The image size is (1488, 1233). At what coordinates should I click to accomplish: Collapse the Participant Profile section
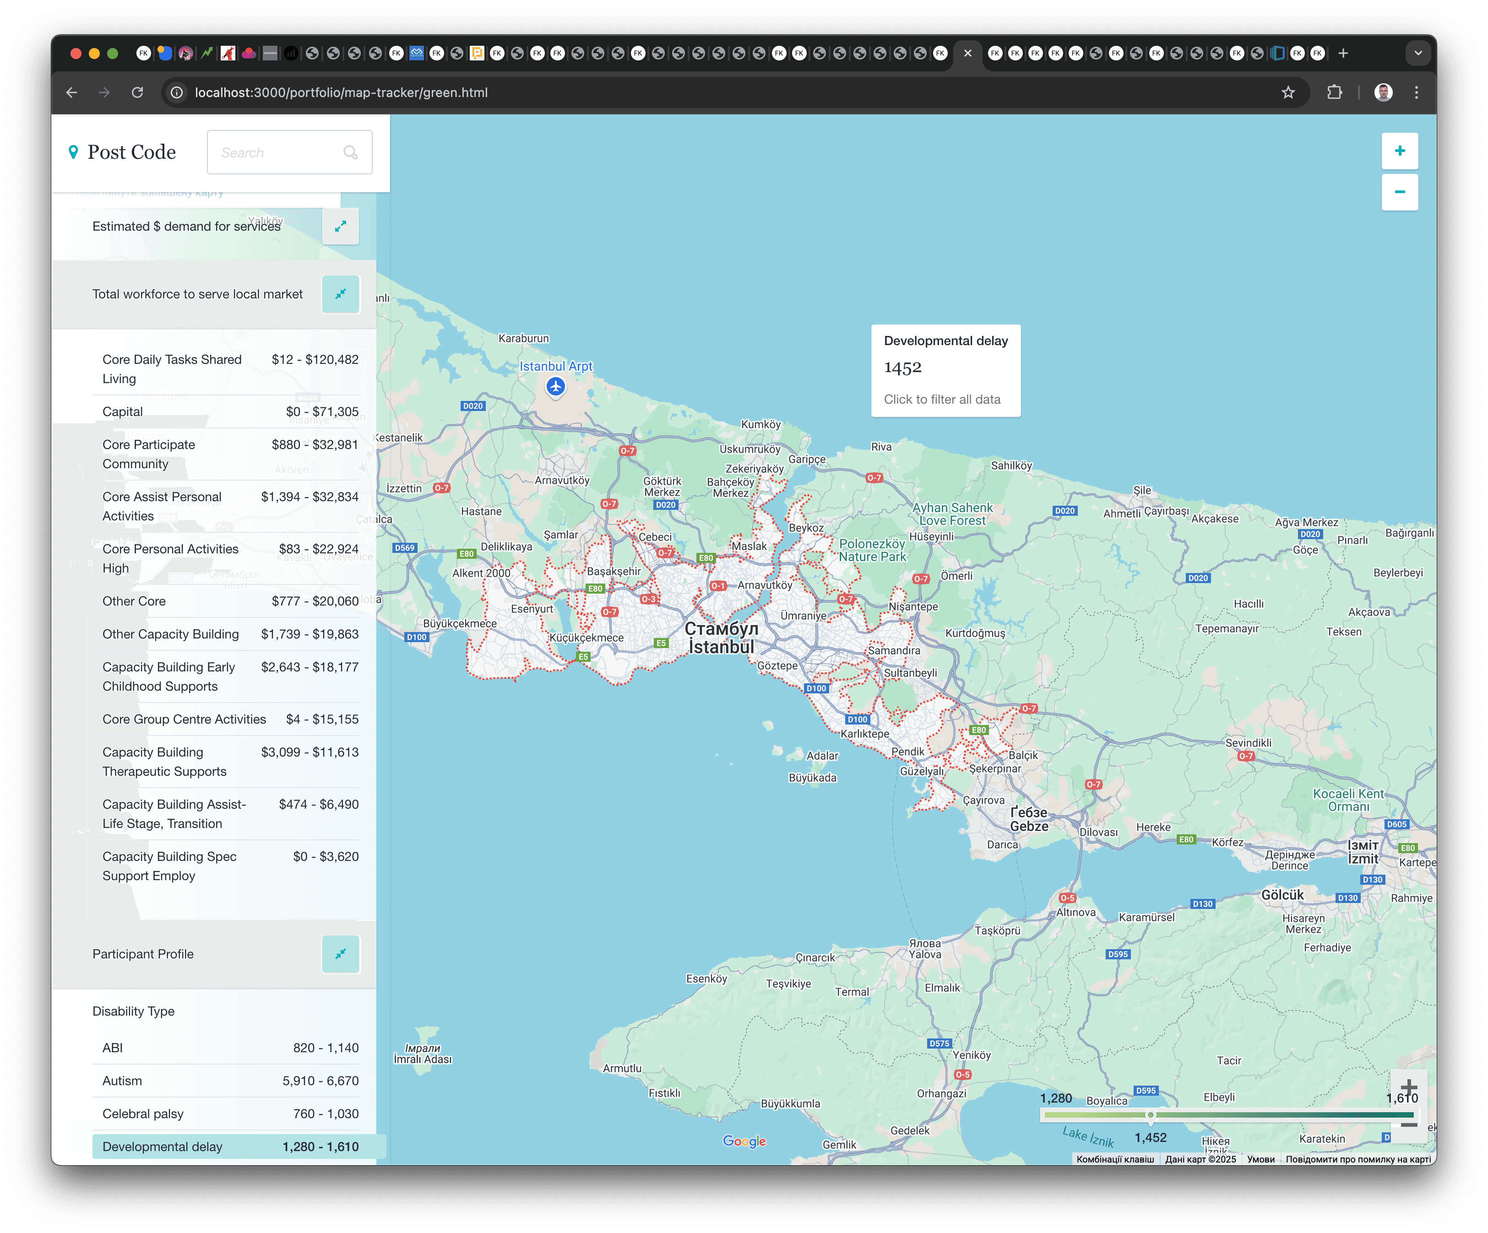pyautogui.click(x=341, y=954)
